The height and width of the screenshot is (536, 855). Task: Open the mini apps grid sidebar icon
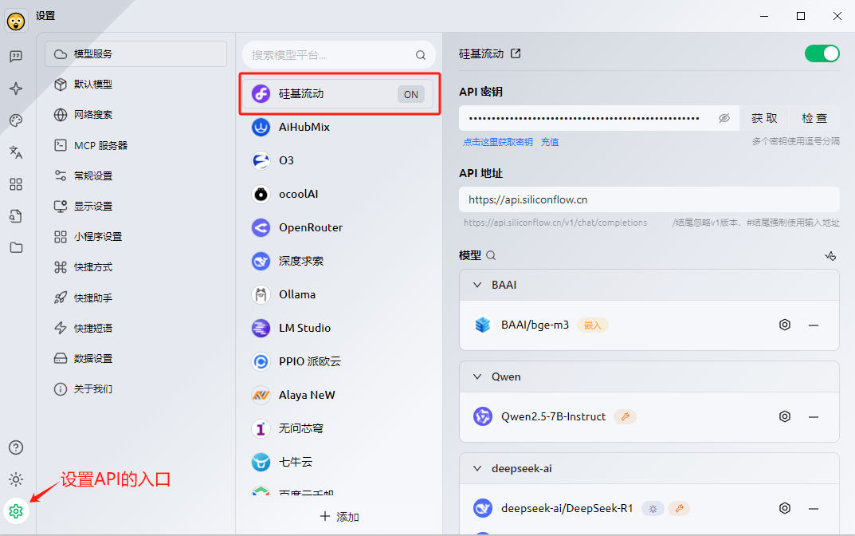[16, 184]
